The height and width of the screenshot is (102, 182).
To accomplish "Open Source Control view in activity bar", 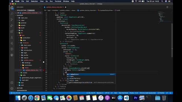I will (x=12, y=20).
